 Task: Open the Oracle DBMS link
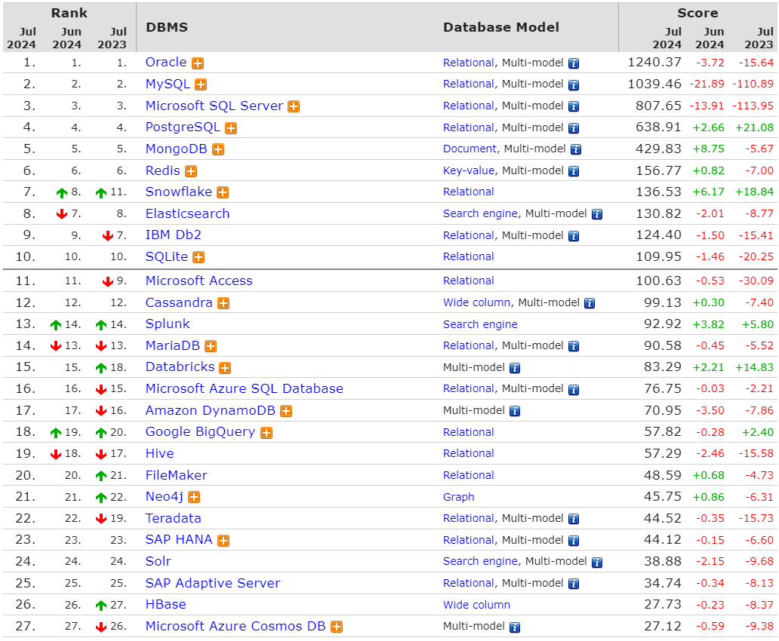tap(166, 63)
